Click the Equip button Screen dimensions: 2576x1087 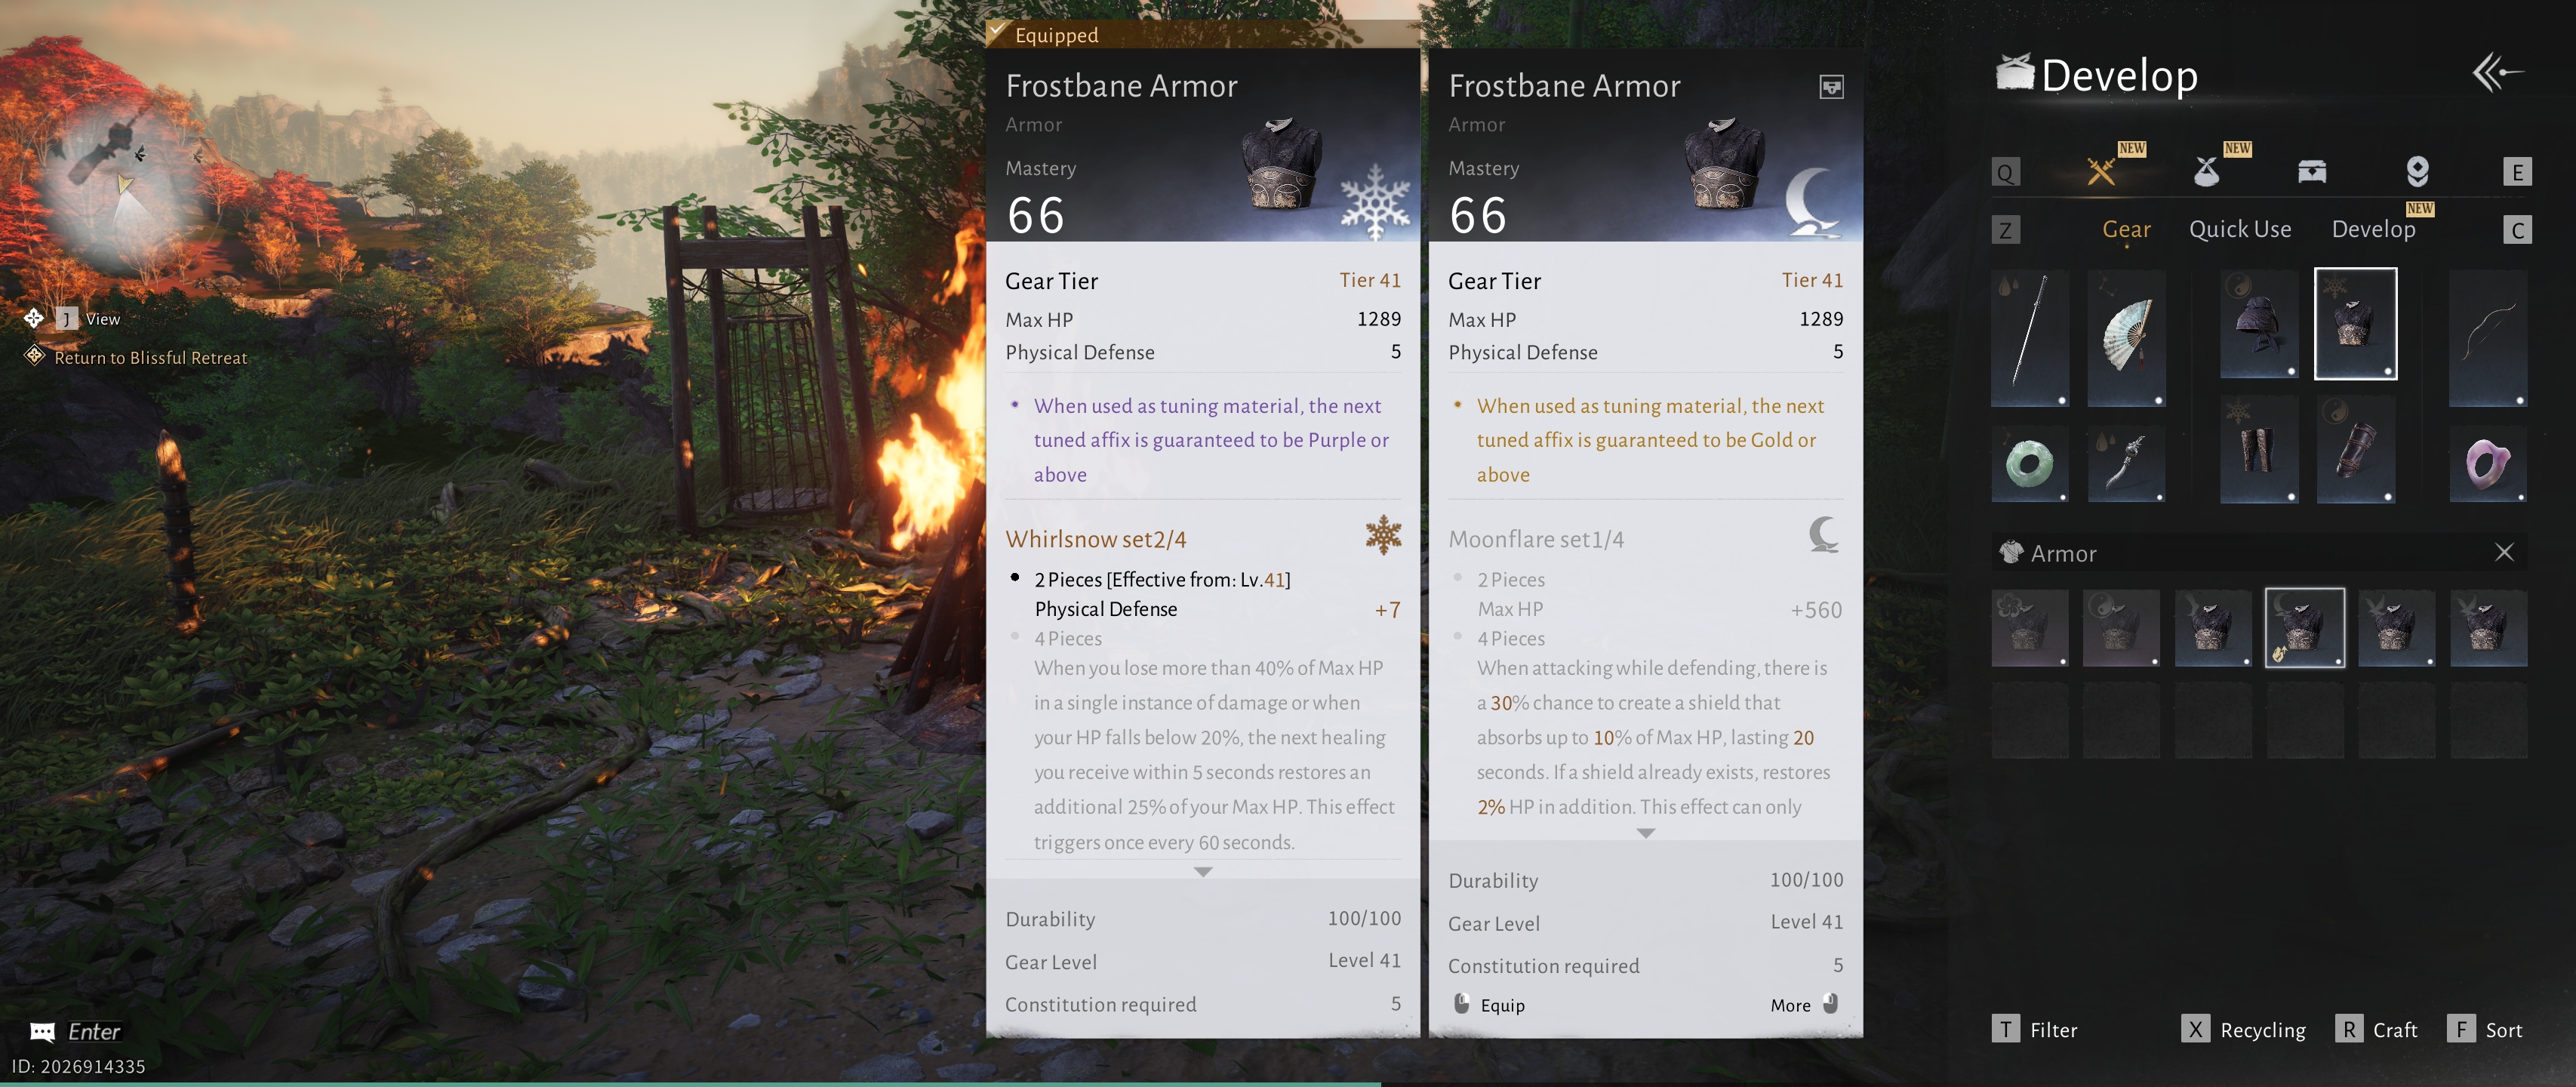click(1489, 1005)
